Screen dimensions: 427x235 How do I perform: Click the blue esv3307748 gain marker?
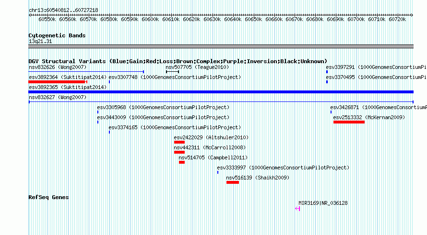pos(109,82)
